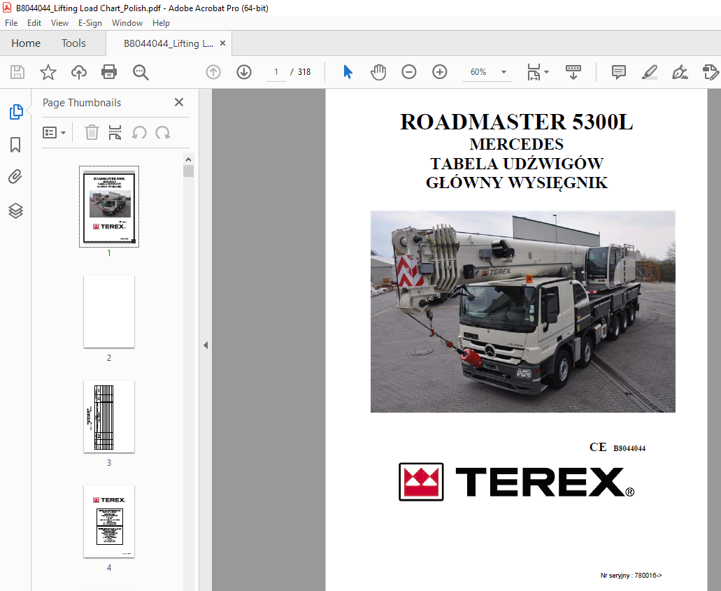Open the File menu

tap(11, 23)
